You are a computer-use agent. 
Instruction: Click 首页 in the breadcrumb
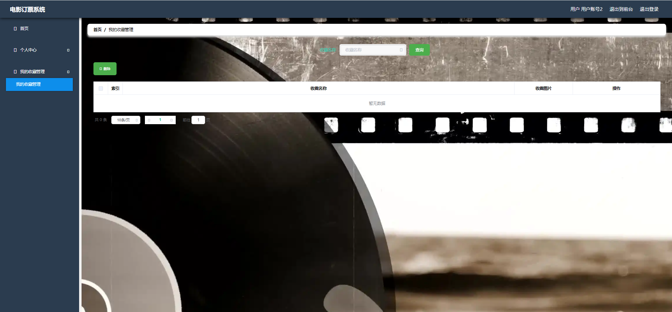click(x=97, y=30)
